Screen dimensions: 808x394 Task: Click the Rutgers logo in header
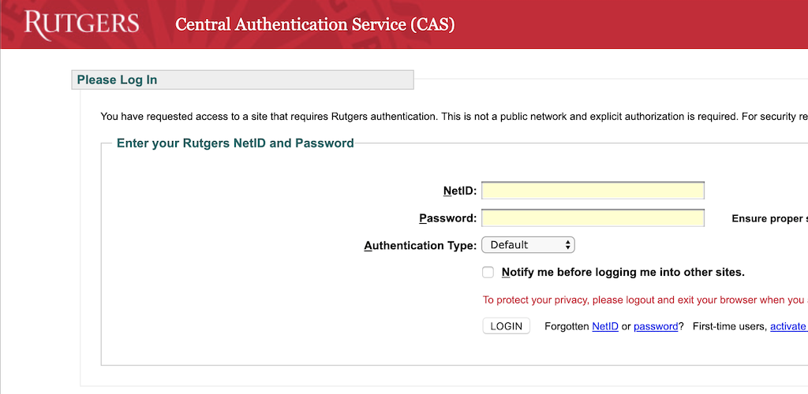[x=81, y=24]
